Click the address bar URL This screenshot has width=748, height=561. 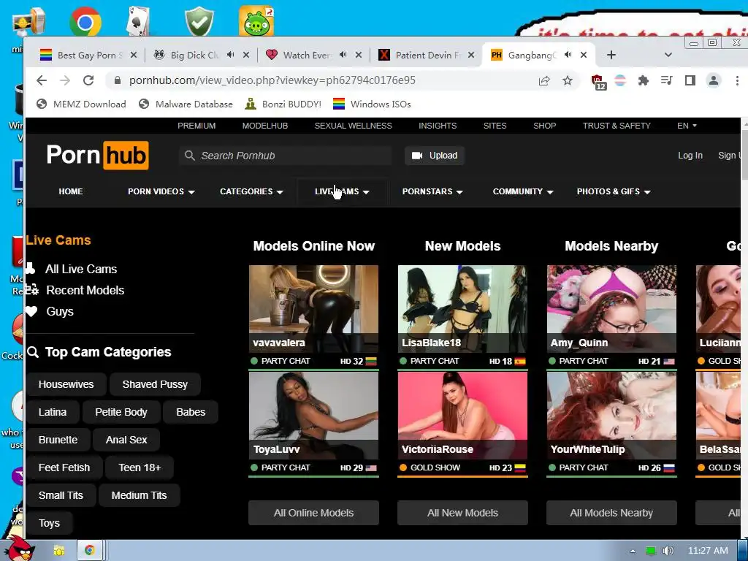click(272, 80)
